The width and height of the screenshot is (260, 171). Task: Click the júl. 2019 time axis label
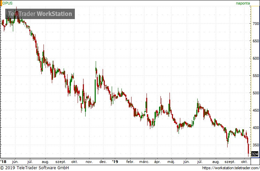pyautogui.click(x=200, y=162)
